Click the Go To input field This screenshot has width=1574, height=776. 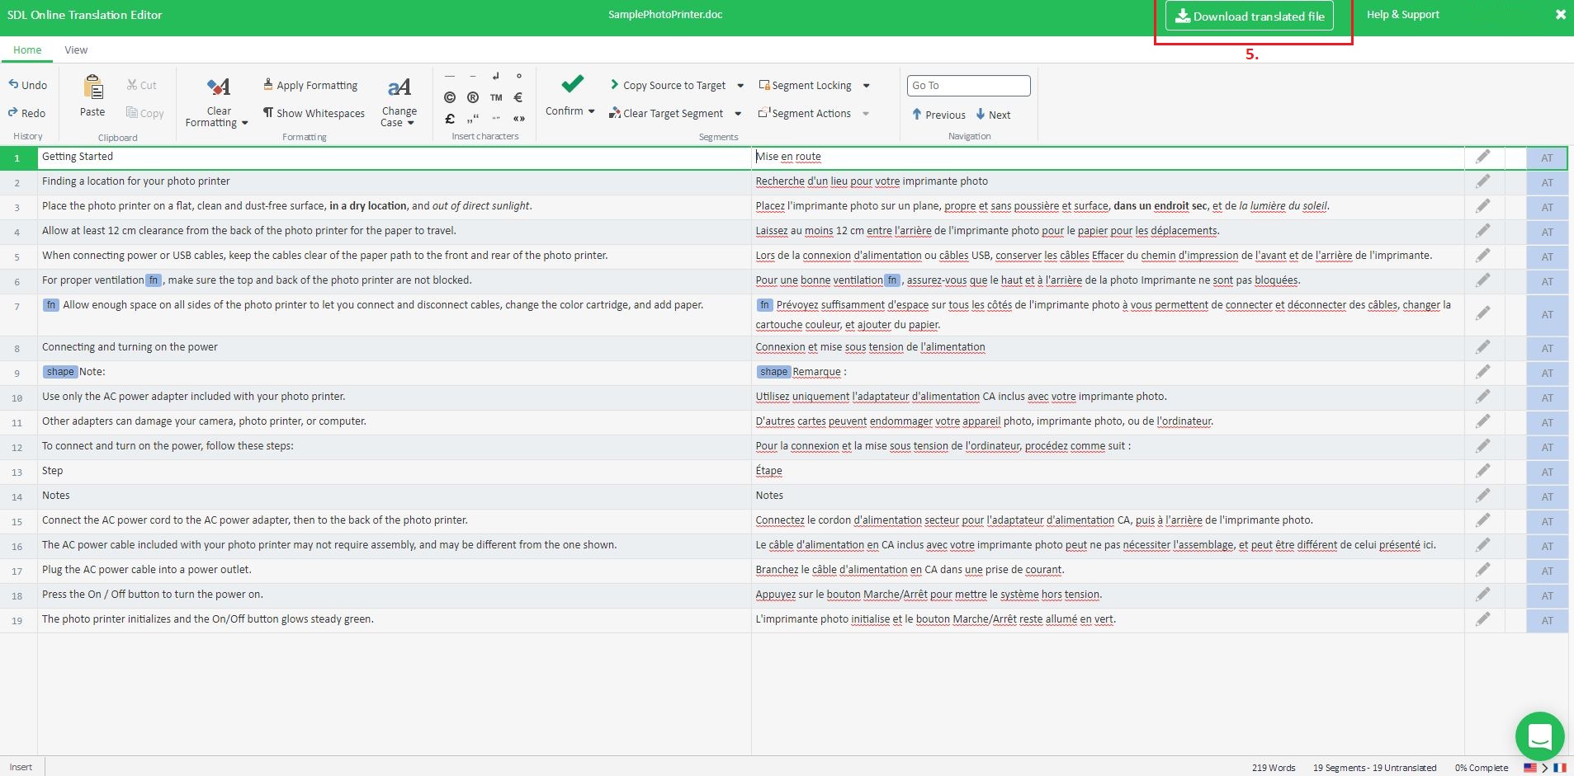pyautogui.click(x=969, y=86)
